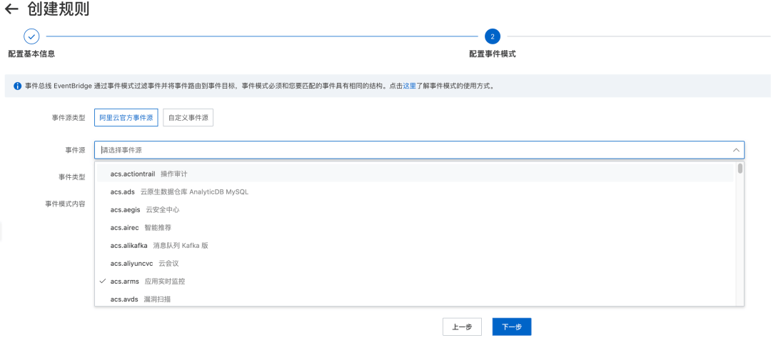Choose acs.aliyuncvc 云会议 option
Viewport: 771px width, 348px height.
[415, 264]
